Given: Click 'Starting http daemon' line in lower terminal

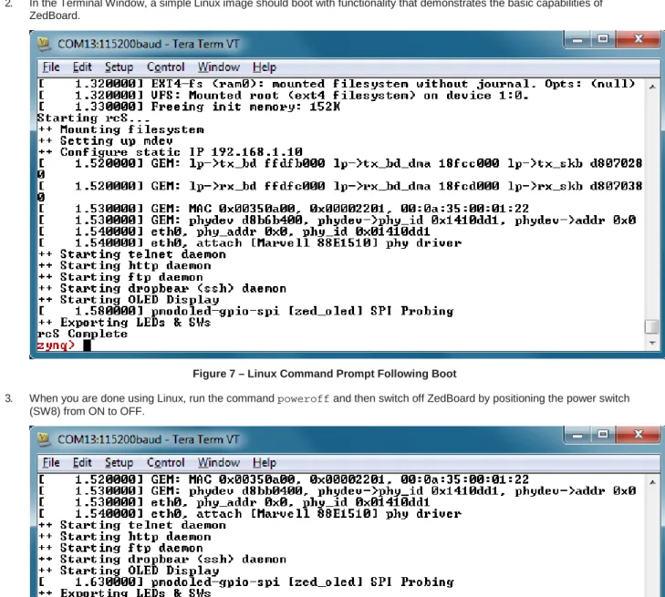Looking at the screenshot, I should 124,537.
